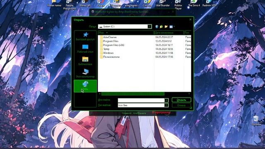This screenshot has width=265, height=149.
Task: Expand the Icon files type dropdown
Action: click(x=166, y=105)
